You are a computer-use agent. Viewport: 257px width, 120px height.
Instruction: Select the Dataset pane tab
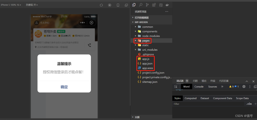205,98
